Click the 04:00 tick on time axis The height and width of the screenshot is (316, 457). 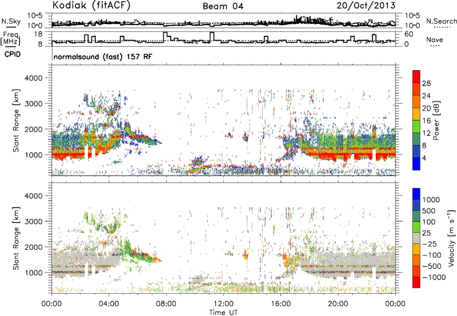109,304
